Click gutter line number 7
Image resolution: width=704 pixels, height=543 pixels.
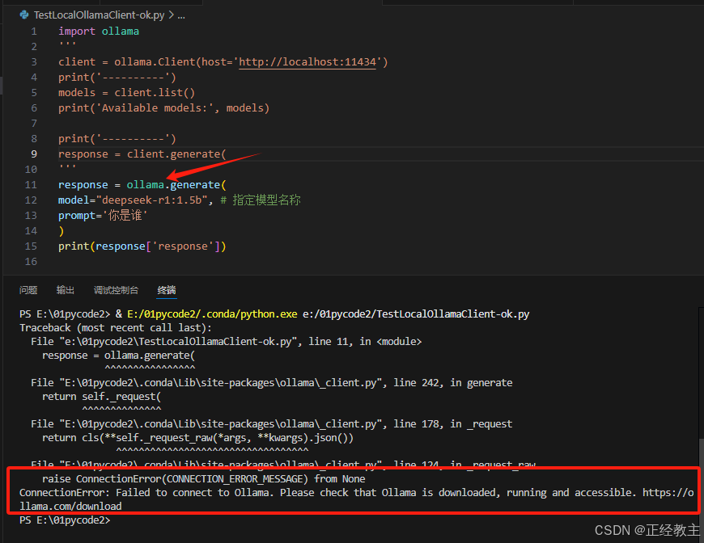tap(34, 124)
